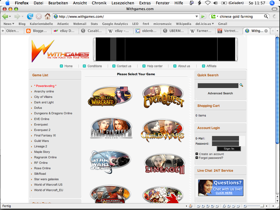Click the browser back arrow button
Viewport: 280px width, 210px height.
5,16
